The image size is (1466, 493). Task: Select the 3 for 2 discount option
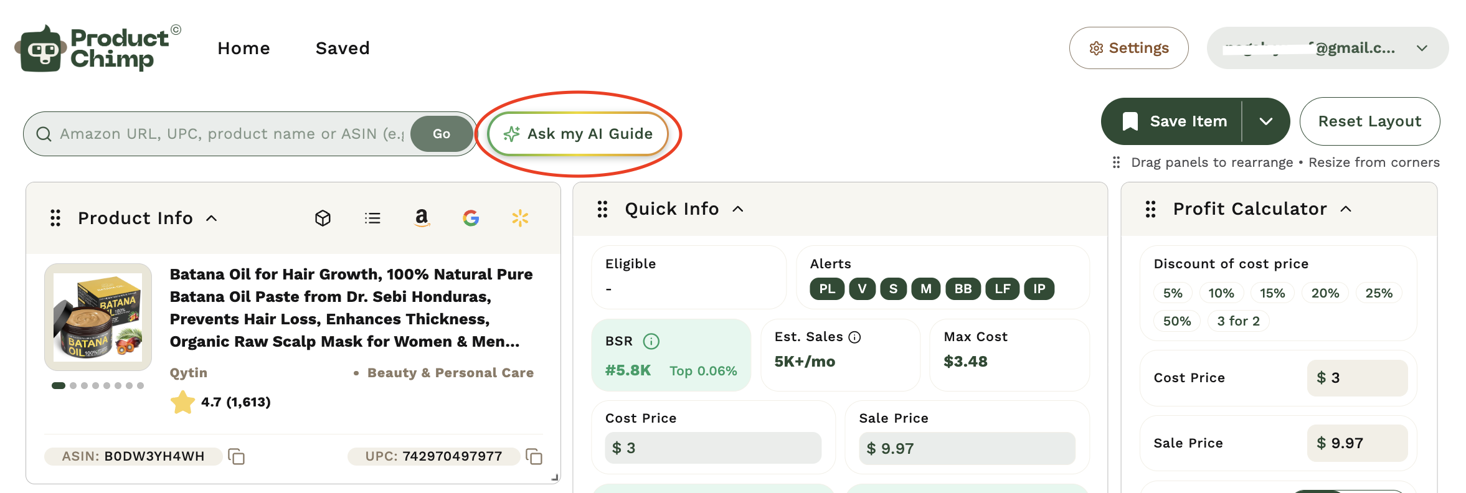pyautogui.click(x=1238, y=321)
